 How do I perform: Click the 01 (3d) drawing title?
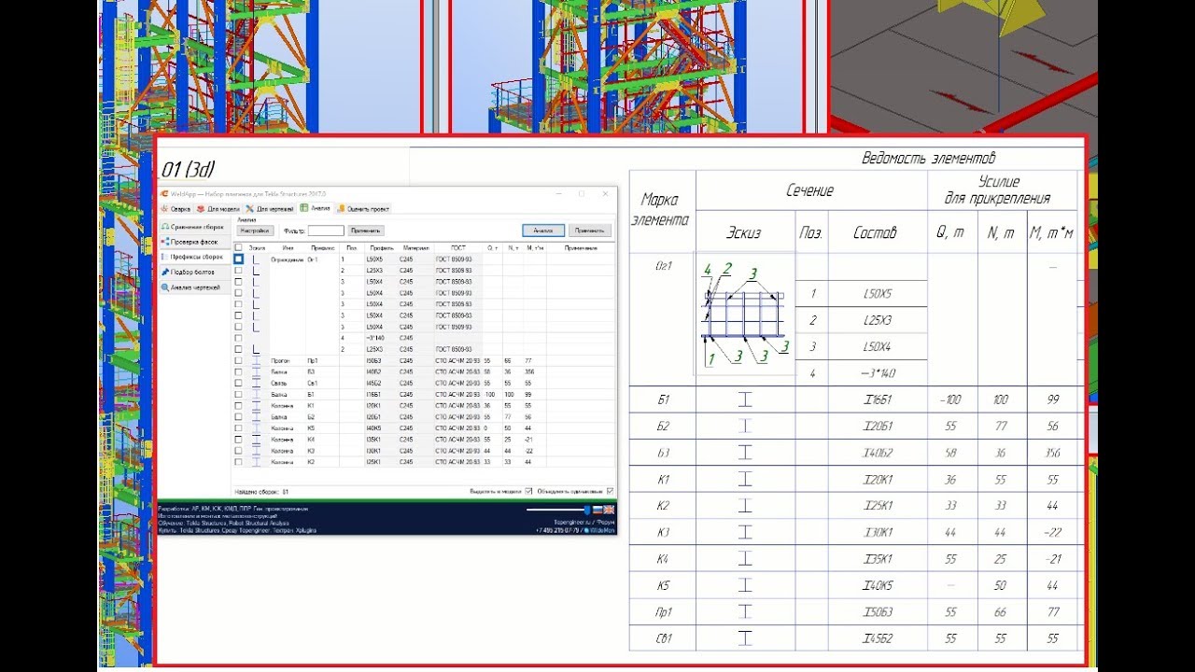(x=188, y=169)
